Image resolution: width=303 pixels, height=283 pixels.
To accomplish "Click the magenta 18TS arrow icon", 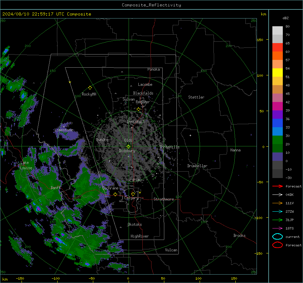I will coord(277,228).
